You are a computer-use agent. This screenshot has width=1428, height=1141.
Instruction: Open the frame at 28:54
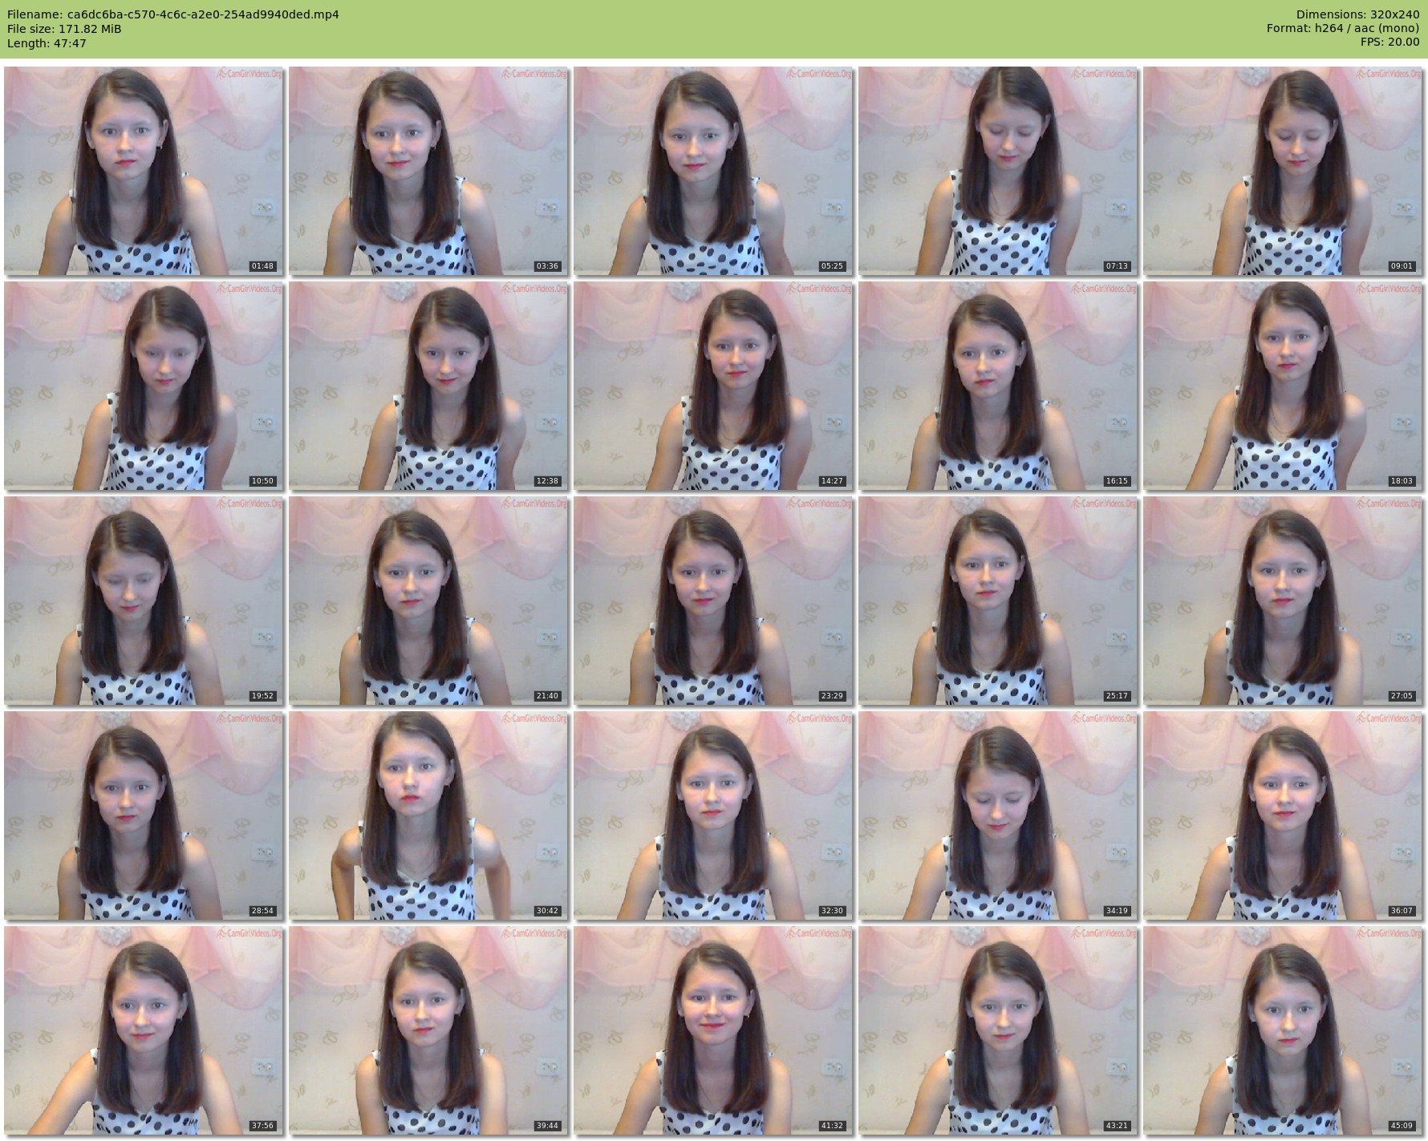[144, 815]
